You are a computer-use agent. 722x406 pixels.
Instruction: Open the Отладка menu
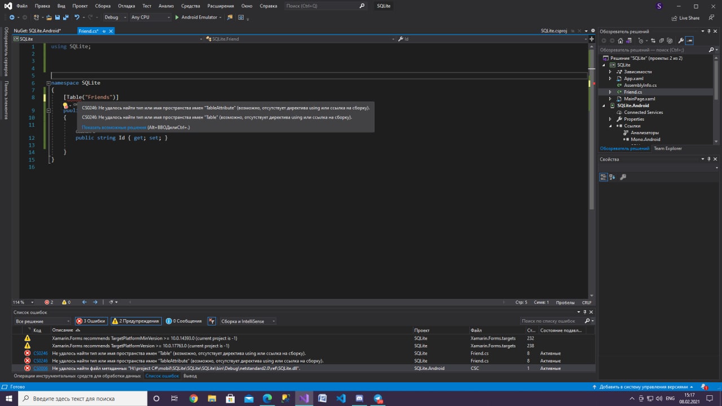(126, 6)
